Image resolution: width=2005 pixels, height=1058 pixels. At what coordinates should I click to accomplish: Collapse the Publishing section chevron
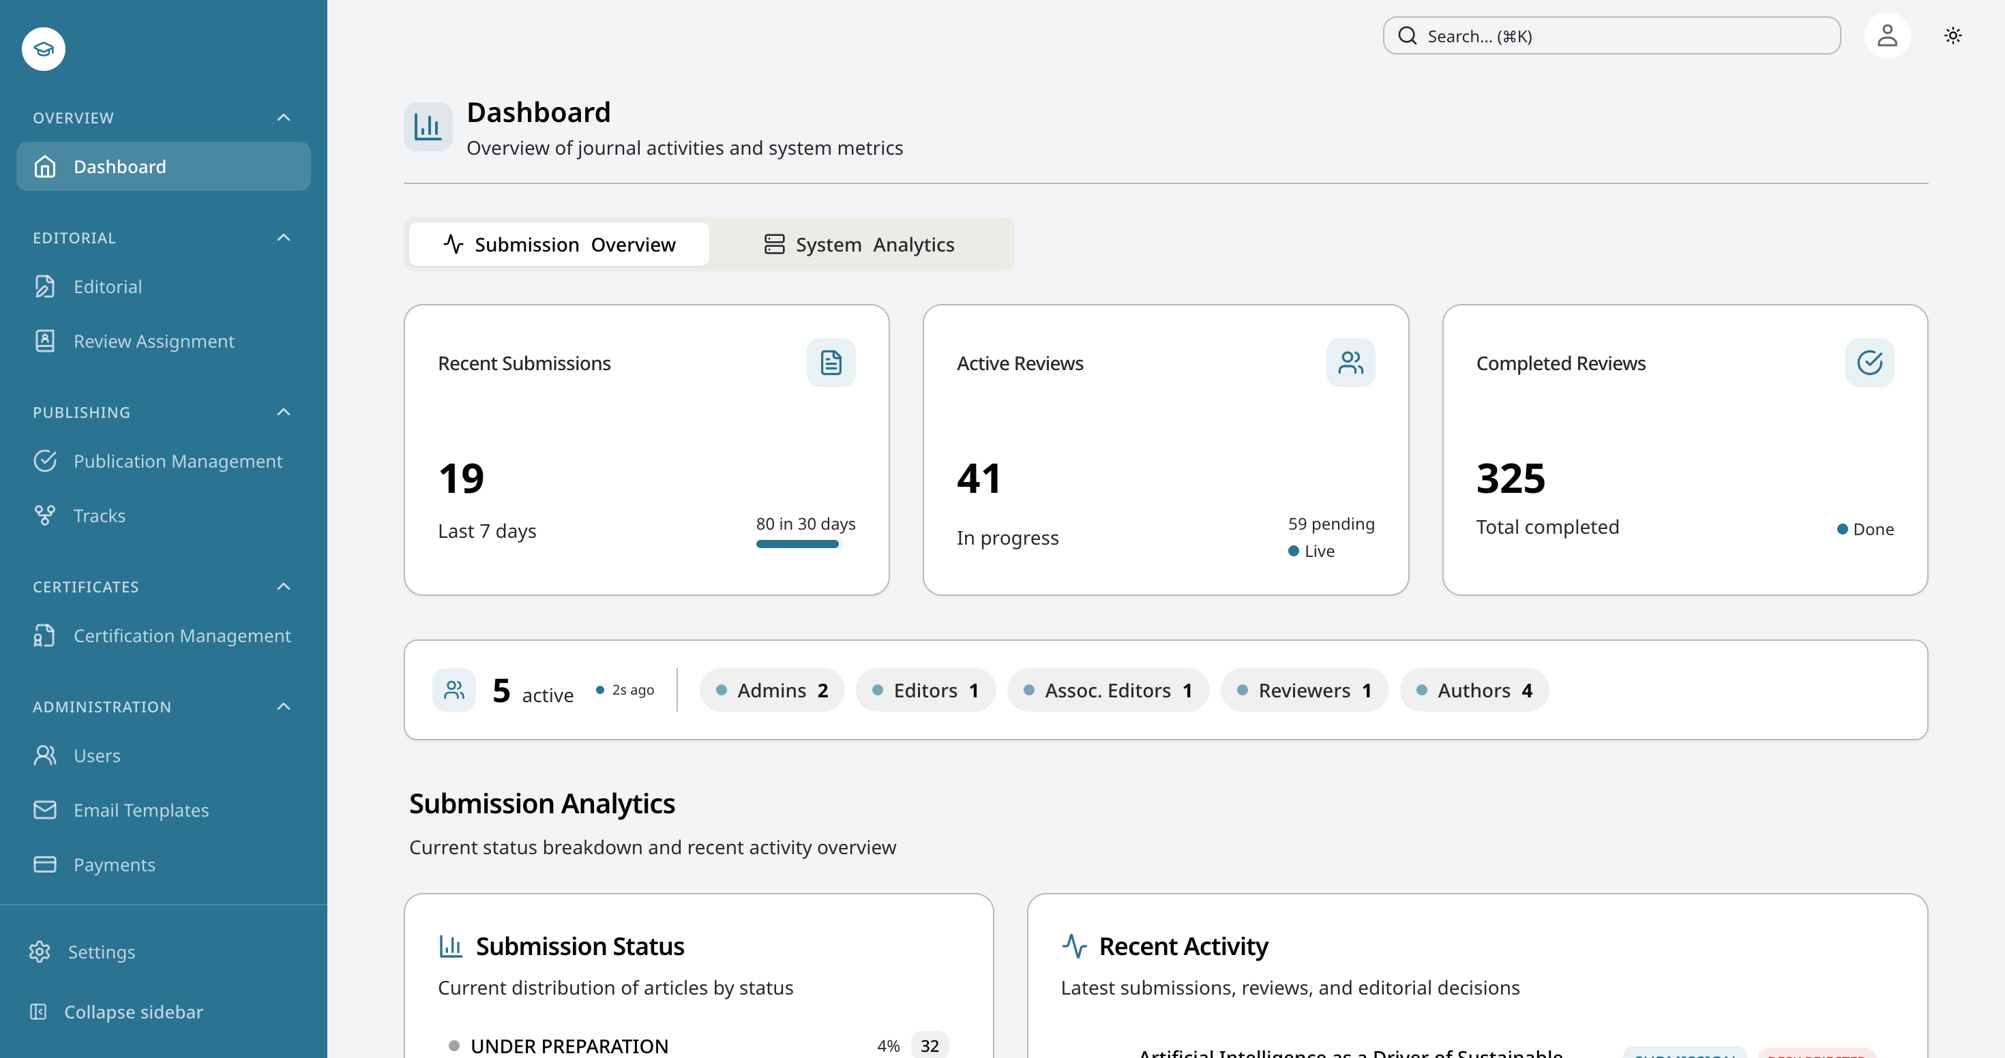284,412
